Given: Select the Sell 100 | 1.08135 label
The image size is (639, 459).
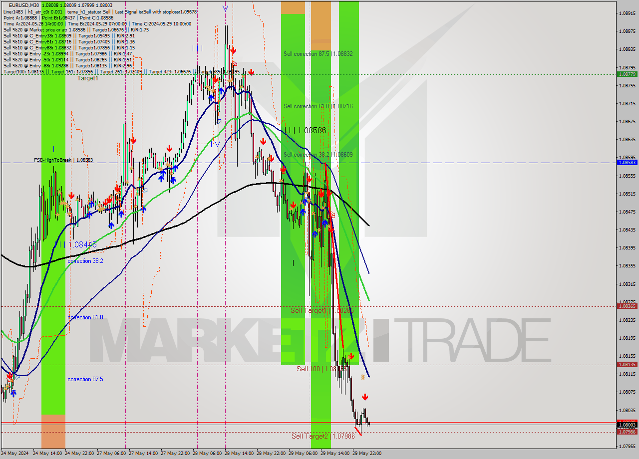Looking at the screenshot, I should pos(322,369).
